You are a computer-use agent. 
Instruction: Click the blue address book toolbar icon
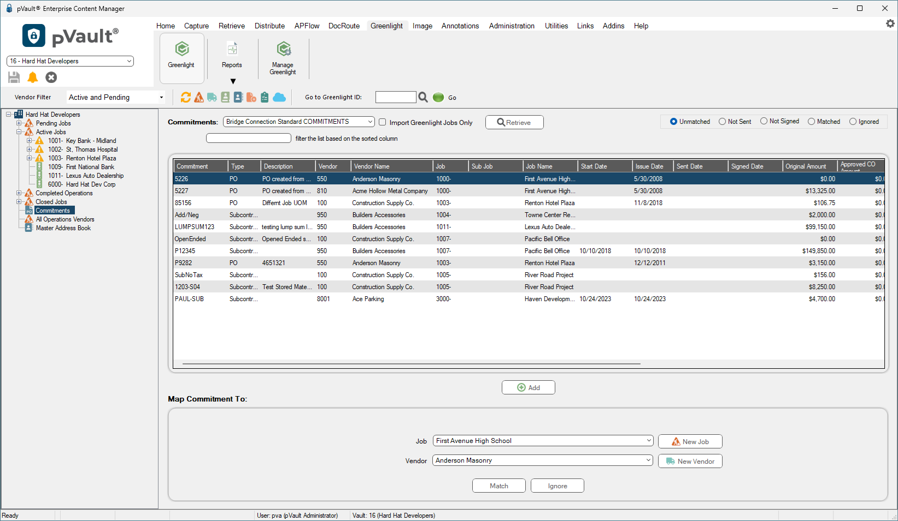coord(238,97)
